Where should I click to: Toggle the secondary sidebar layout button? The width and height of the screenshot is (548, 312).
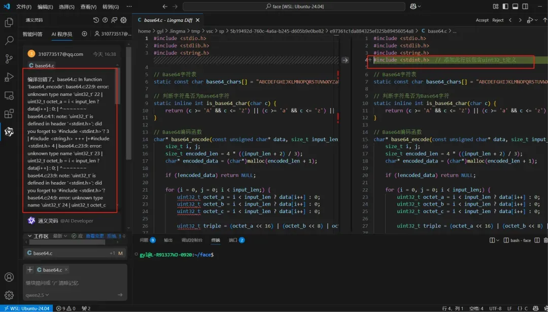[526, 7]
